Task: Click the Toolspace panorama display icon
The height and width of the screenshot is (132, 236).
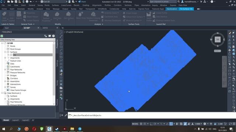Action: pyautogui.click(x=49, y=36)
